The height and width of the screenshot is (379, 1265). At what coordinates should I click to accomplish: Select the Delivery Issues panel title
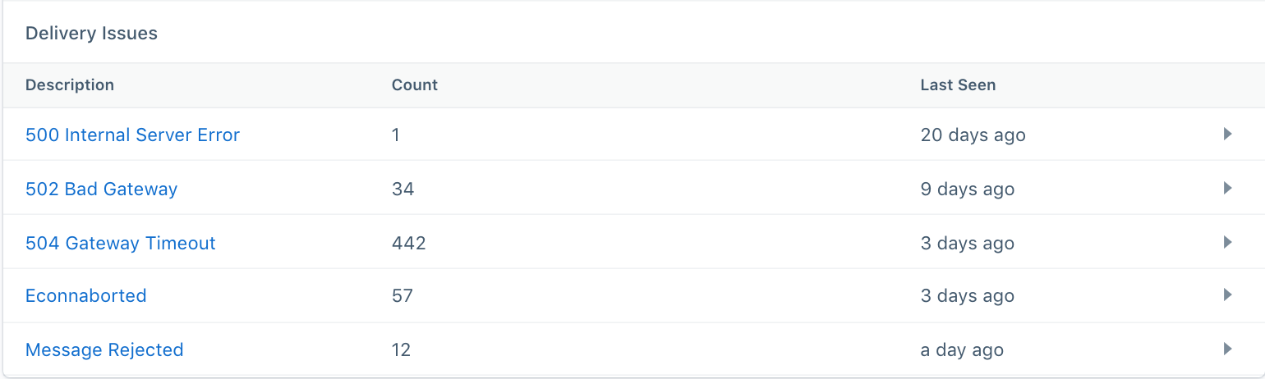pos(91,34)
